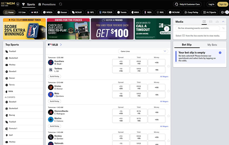The image size is (229, 145).
Task: Select the PGA TOUR nav pill
Action: 106,12
